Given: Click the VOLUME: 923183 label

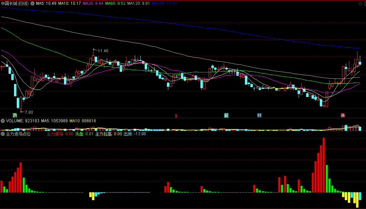Looking at the screenshot, I should click(x=23, y=121).
